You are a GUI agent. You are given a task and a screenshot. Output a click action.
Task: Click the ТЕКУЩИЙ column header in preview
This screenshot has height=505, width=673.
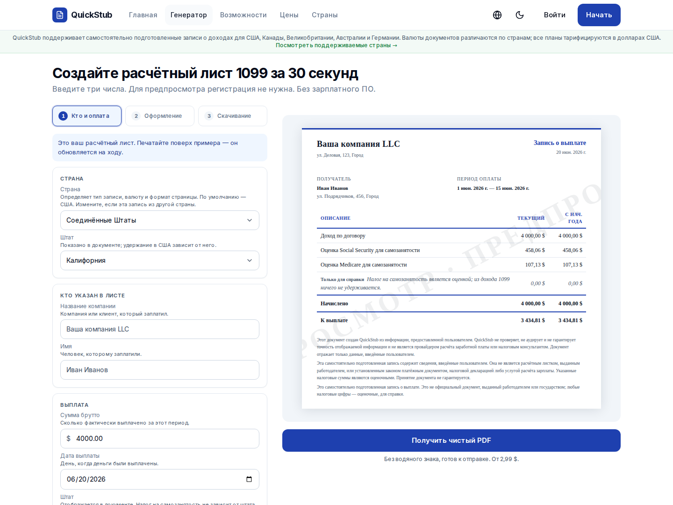[x=531, y=218]
